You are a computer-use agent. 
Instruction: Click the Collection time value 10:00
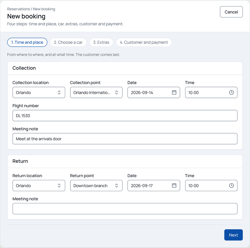pos(193,92)
